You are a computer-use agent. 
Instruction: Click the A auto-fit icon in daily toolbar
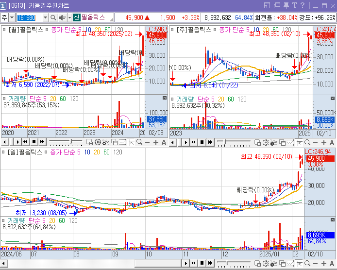tap(332, 264)
